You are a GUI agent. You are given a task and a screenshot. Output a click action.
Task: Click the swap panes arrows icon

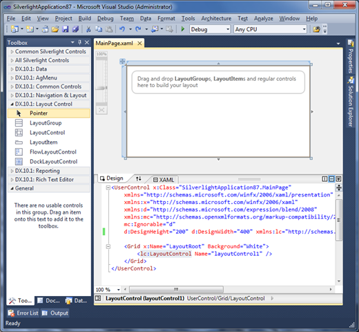click(139, 178)
